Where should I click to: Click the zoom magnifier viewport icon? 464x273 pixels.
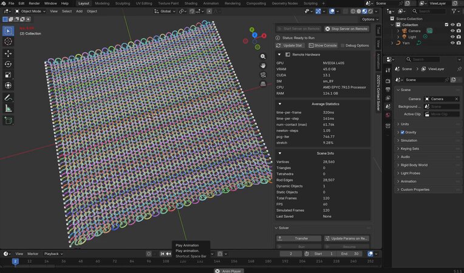[263, 56]
